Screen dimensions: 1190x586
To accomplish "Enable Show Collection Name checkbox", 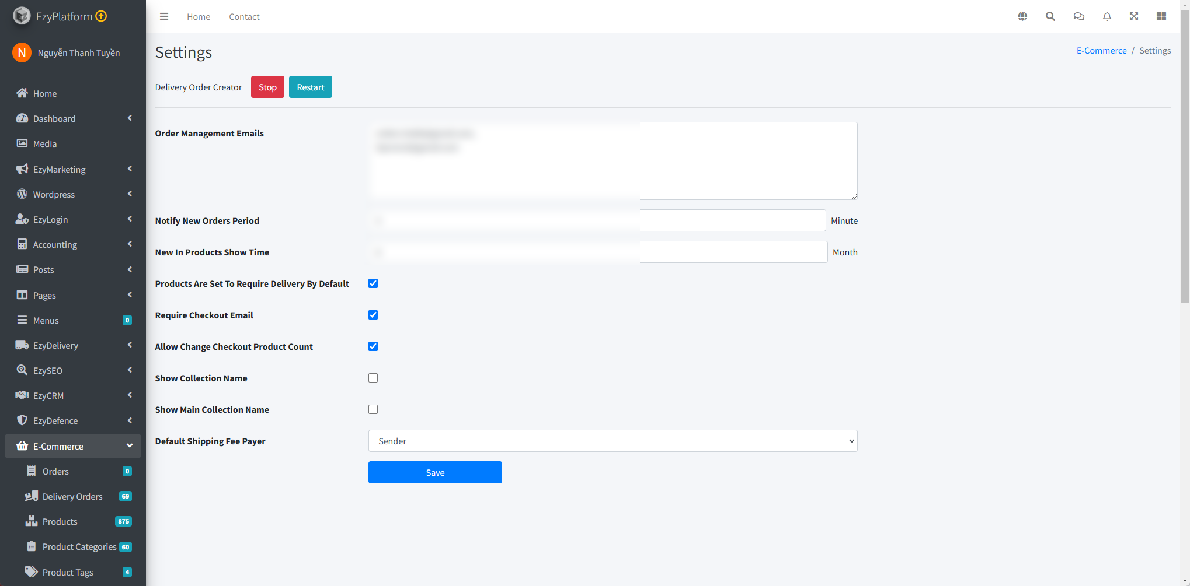I will click(x=373, y=378).
